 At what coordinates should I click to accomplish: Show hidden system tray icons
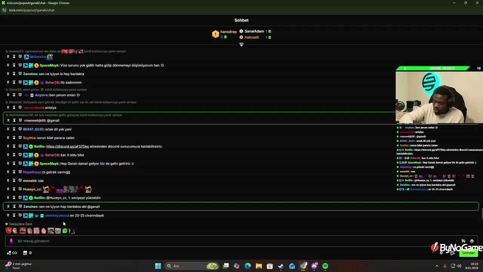click(x=437, y=266)
